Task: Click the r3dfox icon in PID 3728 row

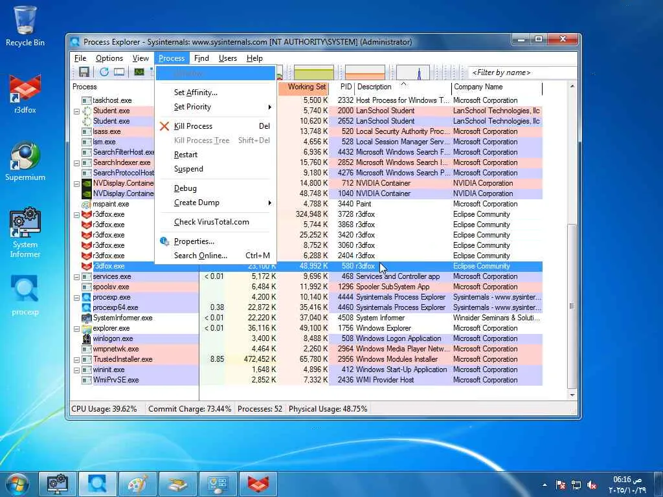Action: (x=87, y=214)
